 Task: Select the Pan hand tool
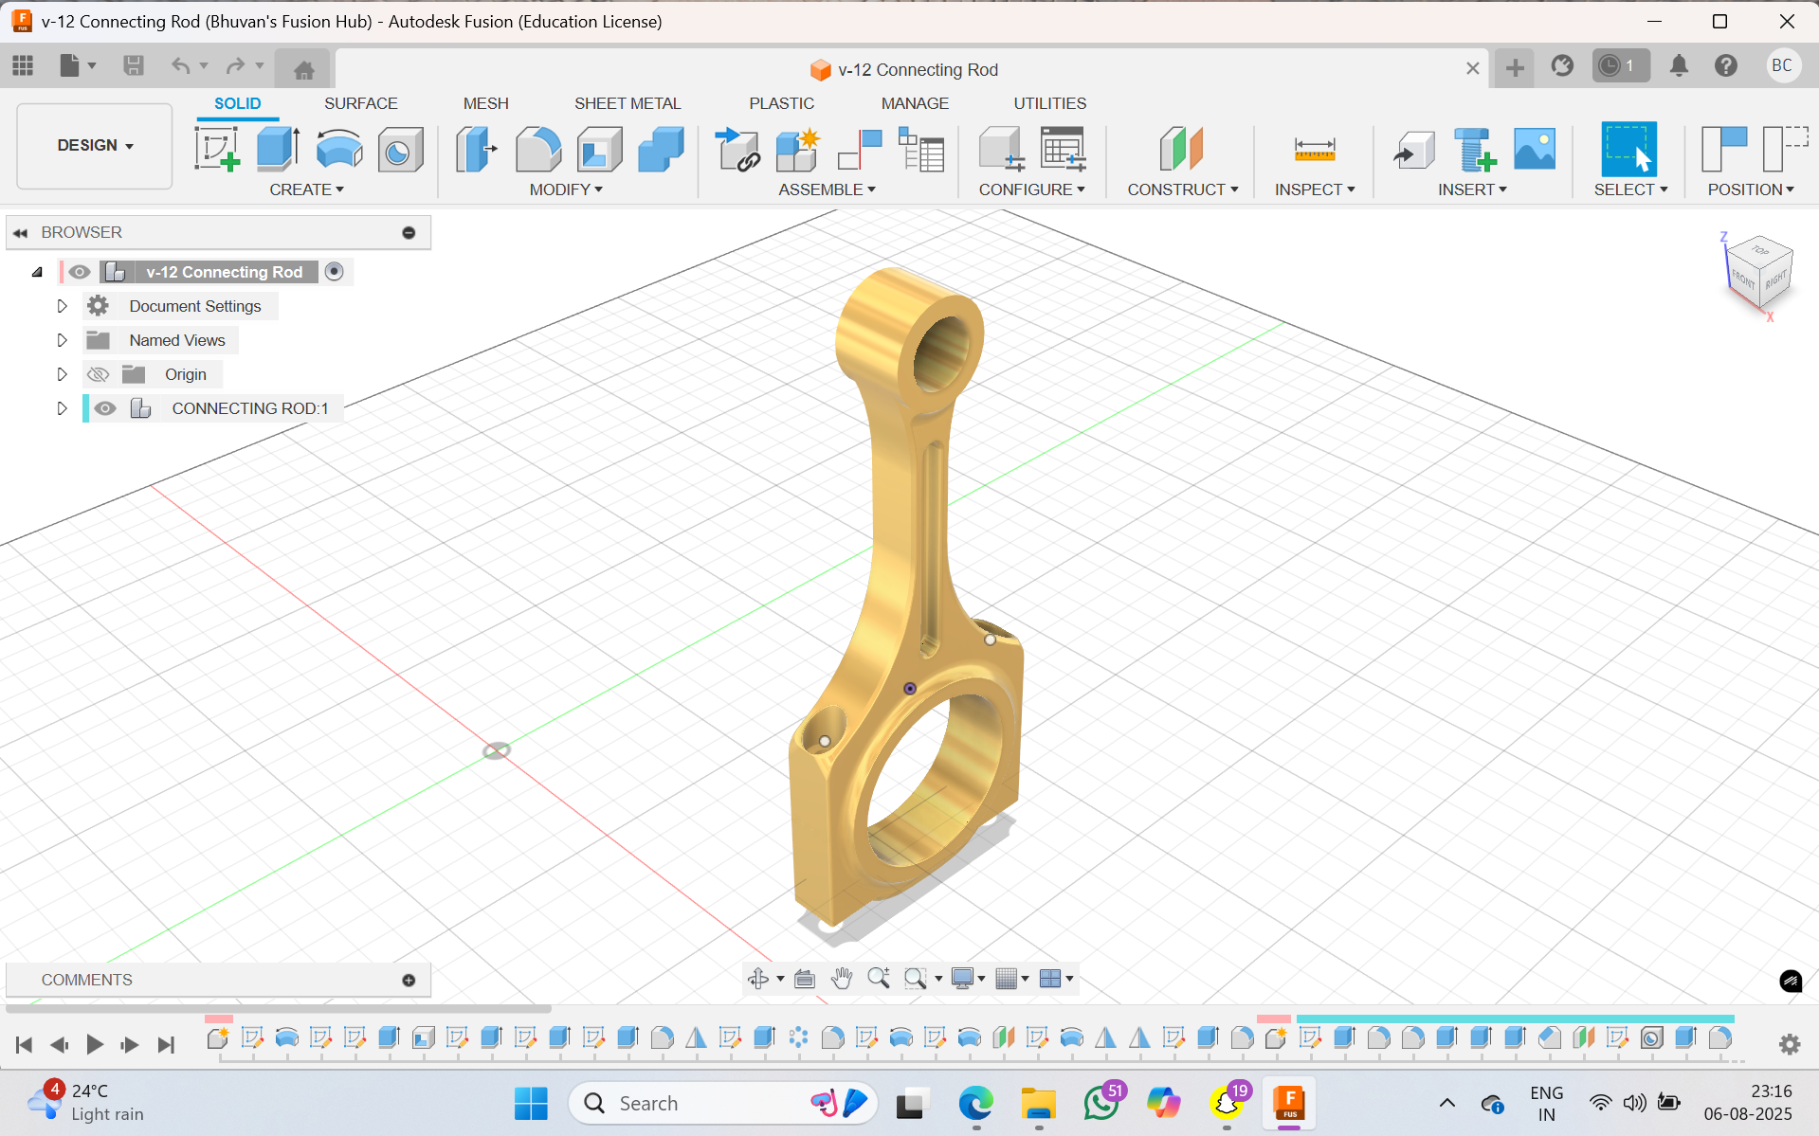(842, 979)
